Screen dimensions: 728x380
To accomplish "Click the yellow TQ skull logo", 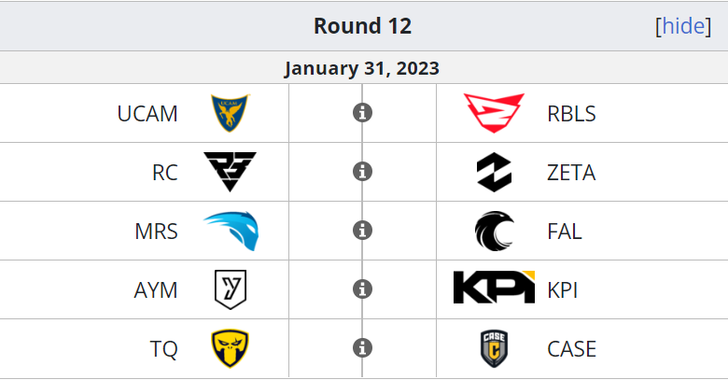I will tap(230, 348).
